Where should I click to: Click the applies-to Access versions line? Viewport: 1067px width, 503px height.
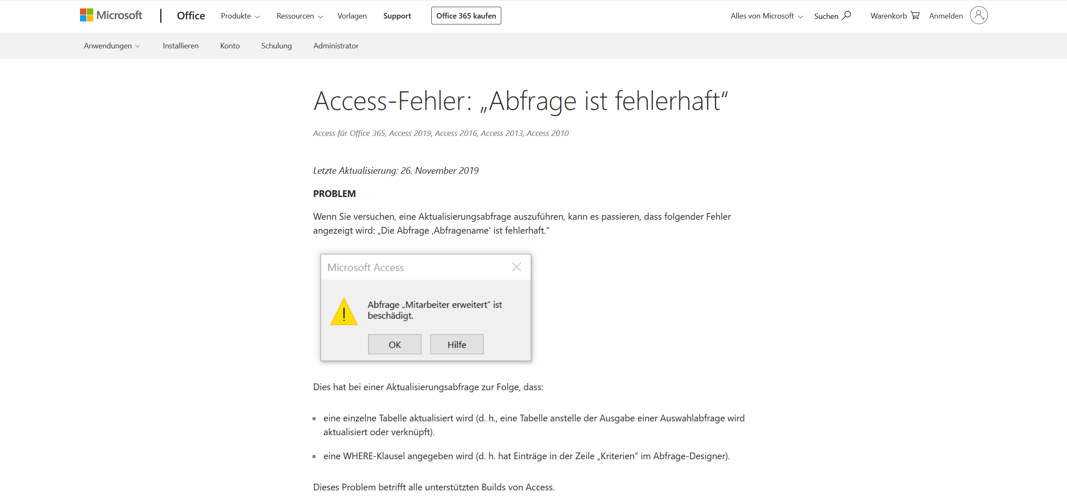click(x=441, y=133)
